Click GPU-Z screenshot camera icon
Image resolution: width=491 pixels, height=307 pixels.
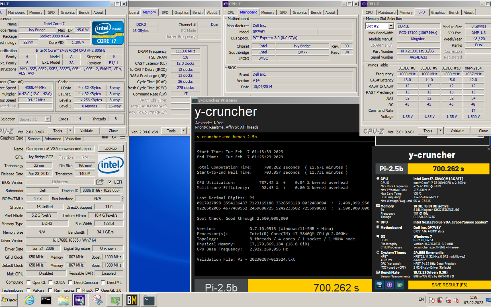(x=105, y=137)
